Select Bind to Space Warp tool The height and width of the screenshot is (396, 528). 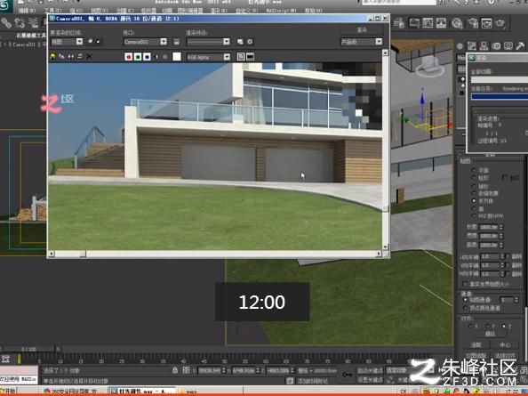click(33, 23)
